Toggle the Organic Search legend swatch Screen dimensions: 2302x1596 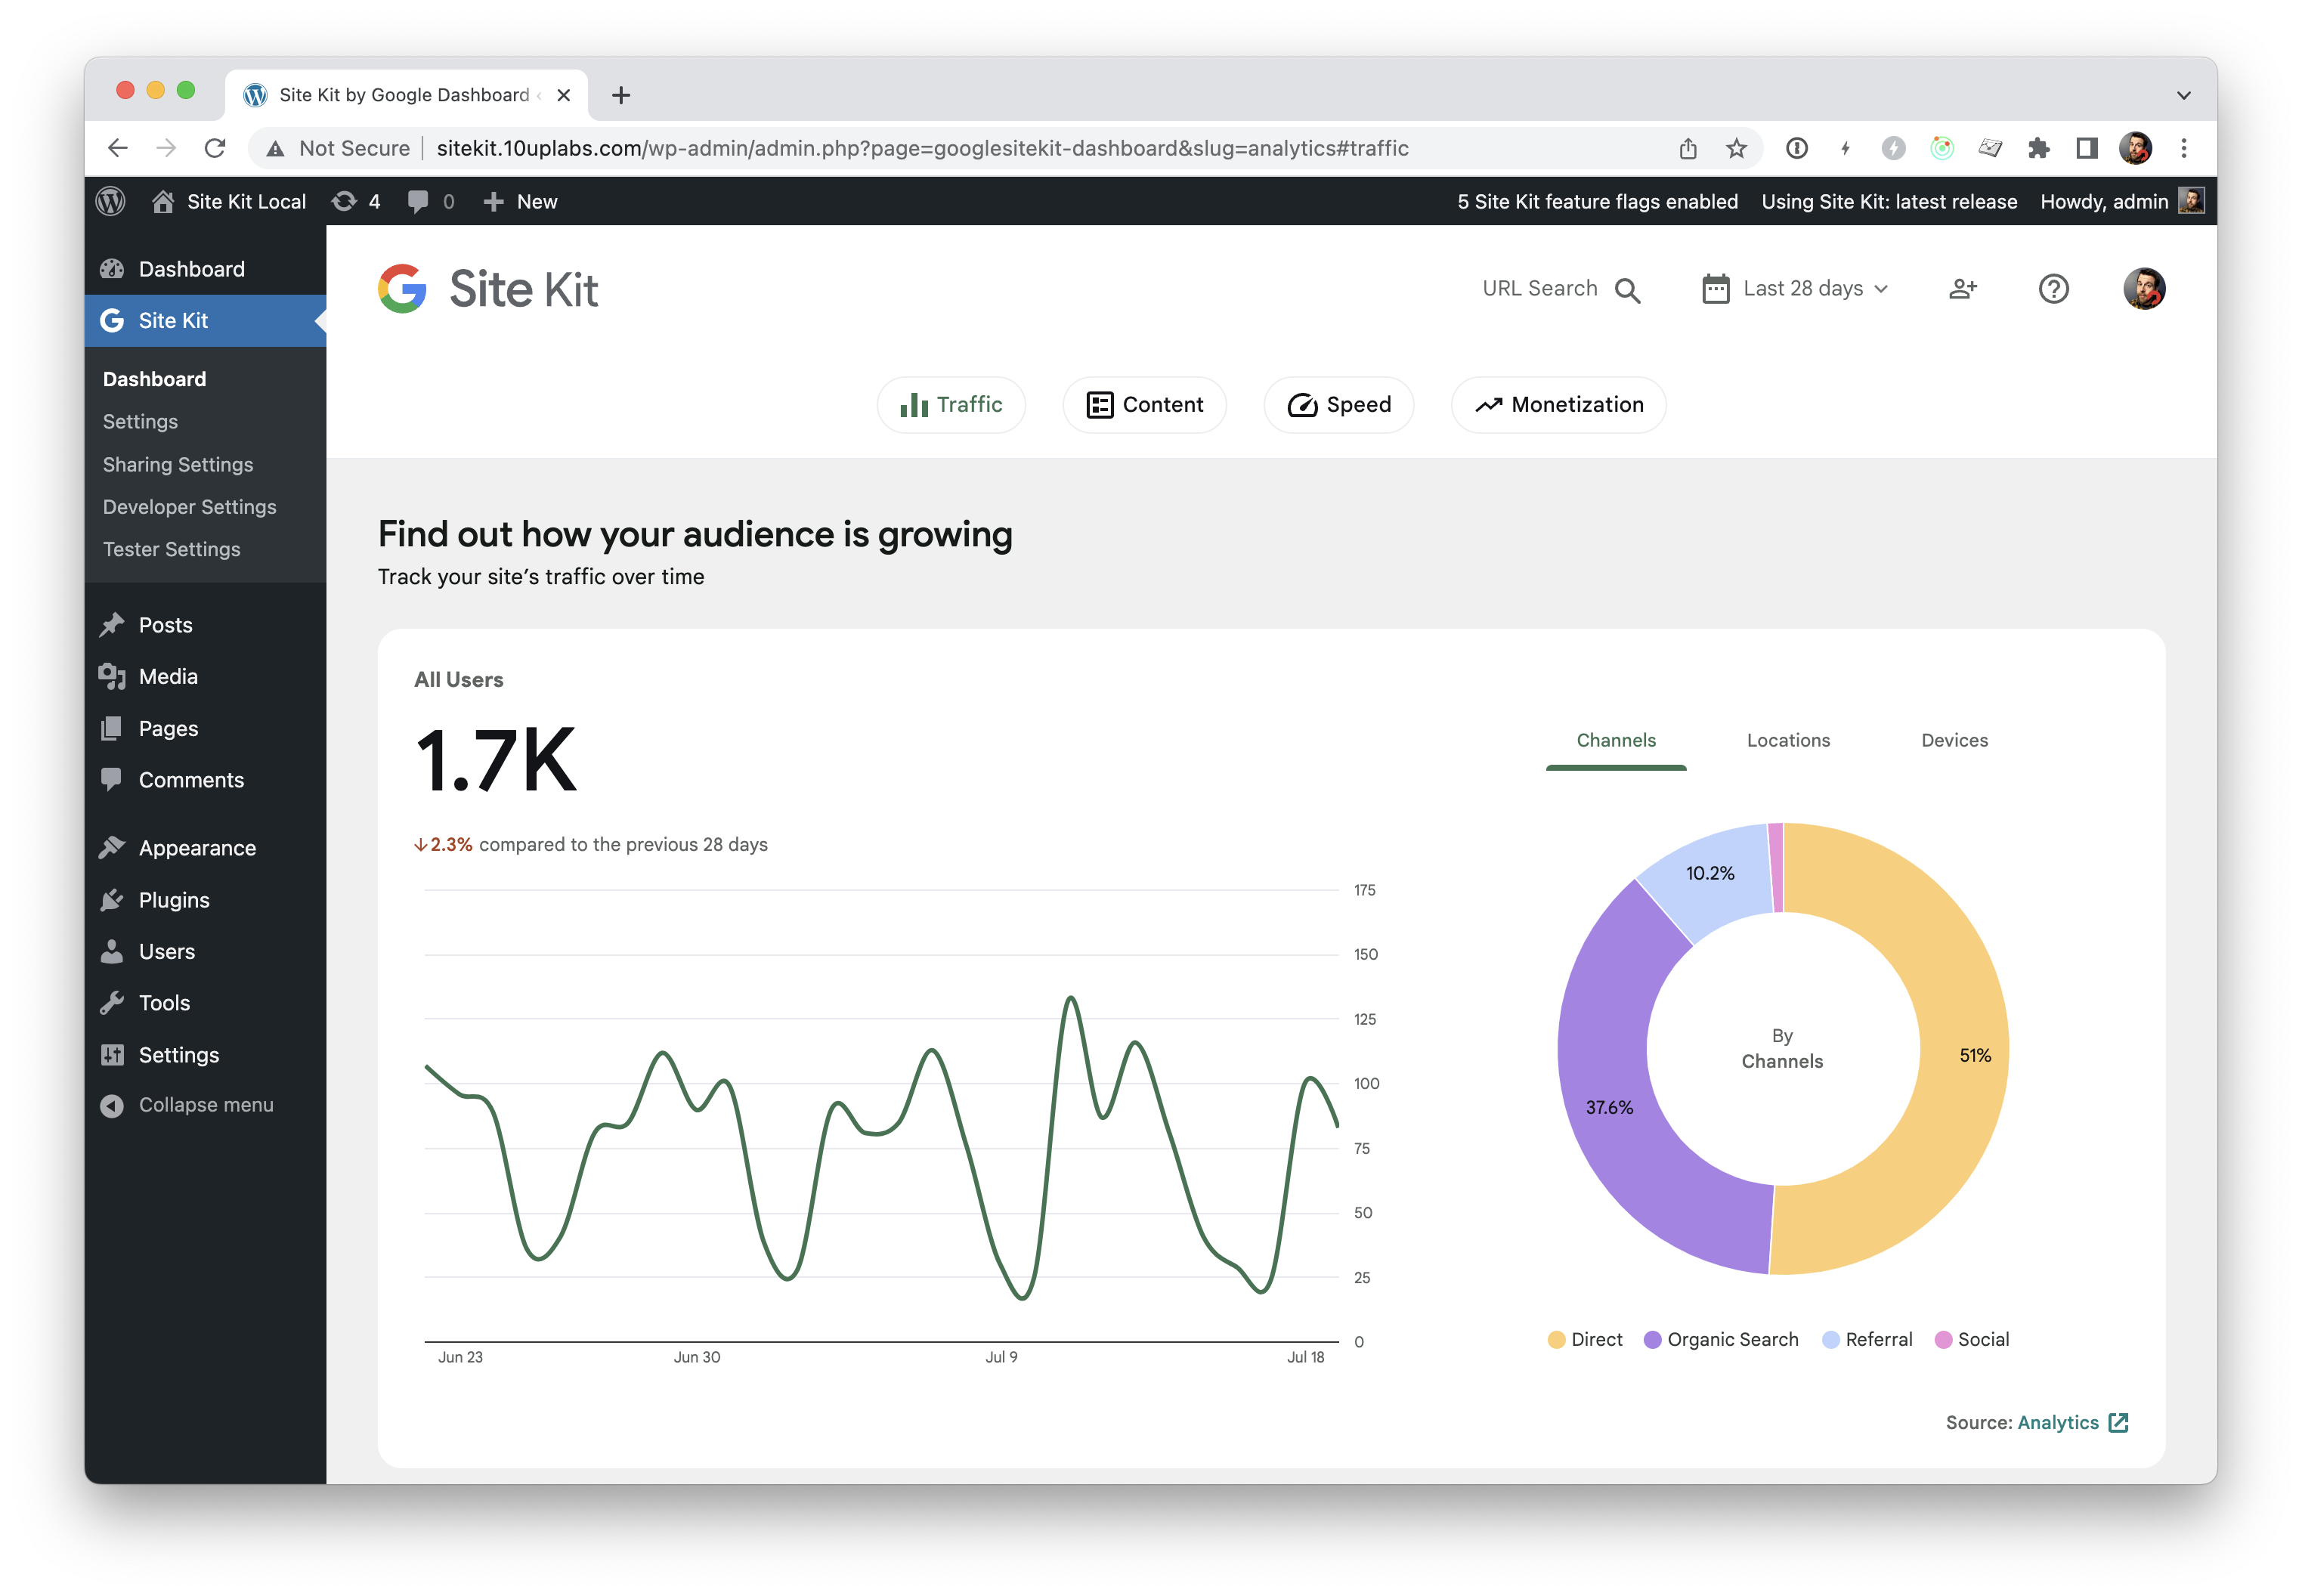1653,1340
